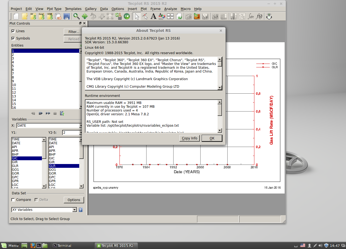
Task: Click the Load VDB data icon
Action: tap(50, 16)
